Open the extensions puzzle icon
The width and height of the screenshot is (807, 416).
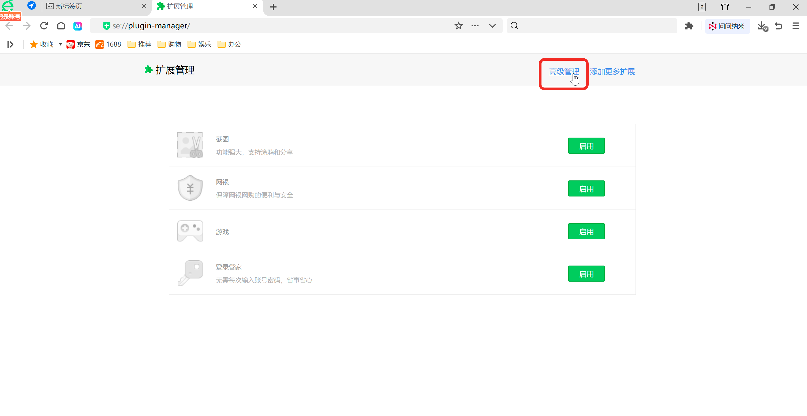click(689, 26)
